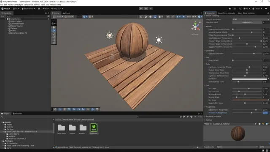
Task: Select the Rect tool in scene toolbar
Action: pyautogui.click(x=54, y=40)
